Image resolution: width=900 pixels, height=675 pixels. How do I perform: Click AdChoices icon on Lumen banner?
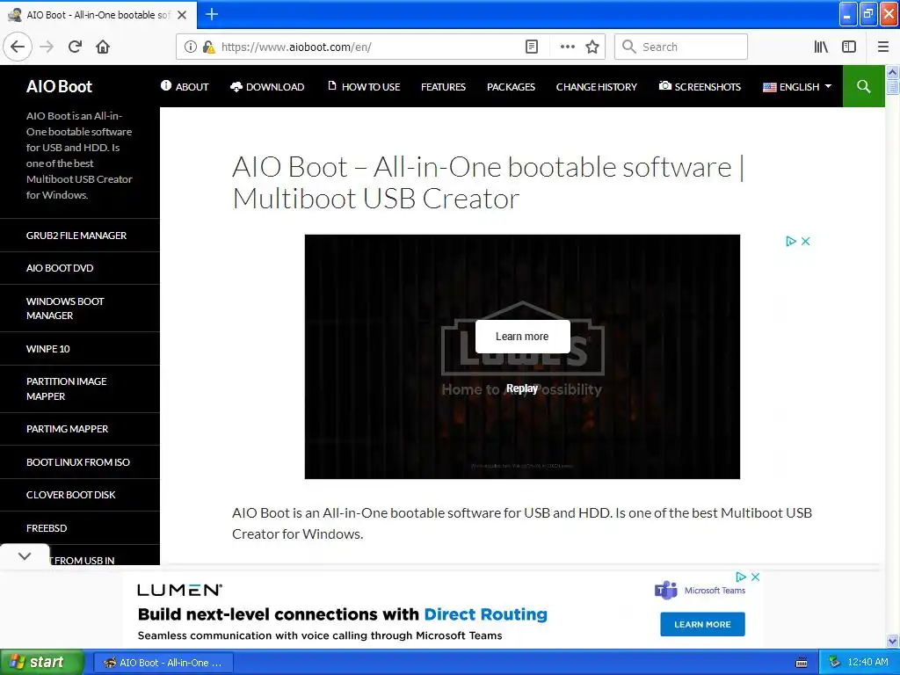(741, 577)
